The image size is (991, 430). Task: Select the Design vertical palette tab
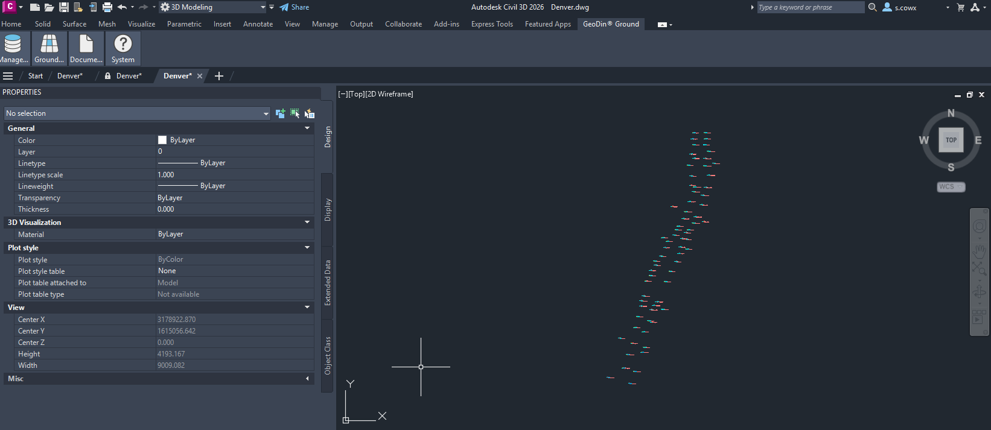[x=328, y=137]
